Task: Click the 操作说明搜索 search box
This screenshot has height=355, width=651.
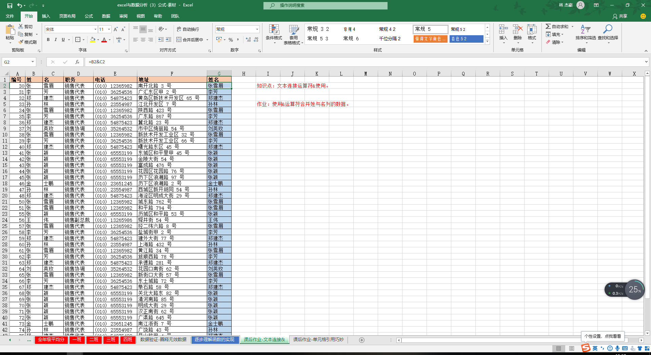Action: pos(325,5)
